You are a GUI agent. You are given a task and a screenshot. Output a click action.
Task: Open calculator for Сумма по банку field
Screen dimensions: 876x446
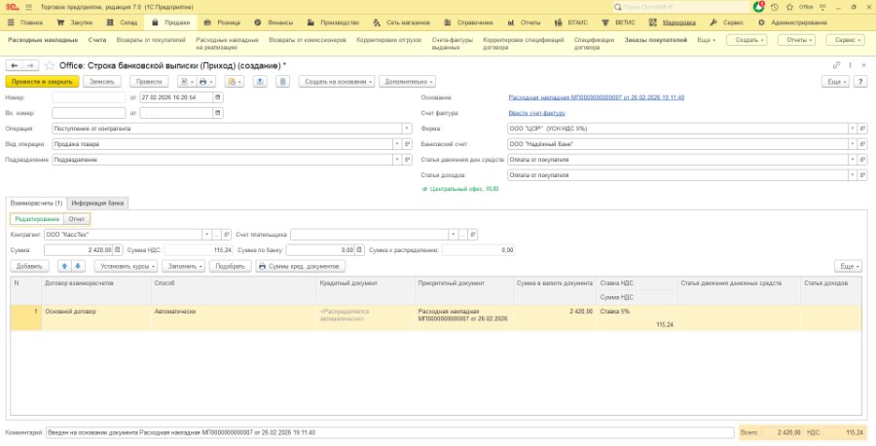click(x=360, y=250)
